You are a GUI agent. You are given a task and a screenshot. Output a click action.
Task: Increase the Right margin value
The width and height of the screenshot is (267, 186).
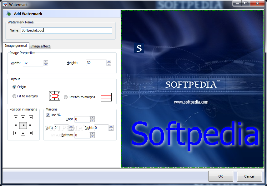pyautogui.click(x=111, y=126)
